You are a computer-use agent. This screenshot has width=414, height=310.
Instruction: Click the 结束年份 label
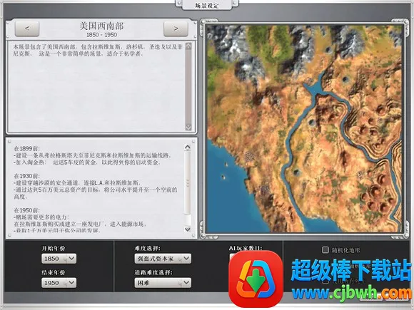click(54, 272)
